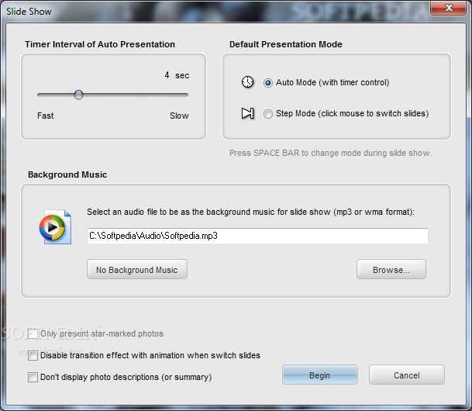This screenshot has width=472, height=411.
Task: Cancel the Slide Show dialog
Action: pyautogui.click(x=407, y=375)
